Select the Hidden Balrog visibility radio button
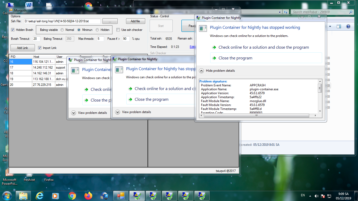This screenshot has width=358, height=201. (x=97, y=30)
